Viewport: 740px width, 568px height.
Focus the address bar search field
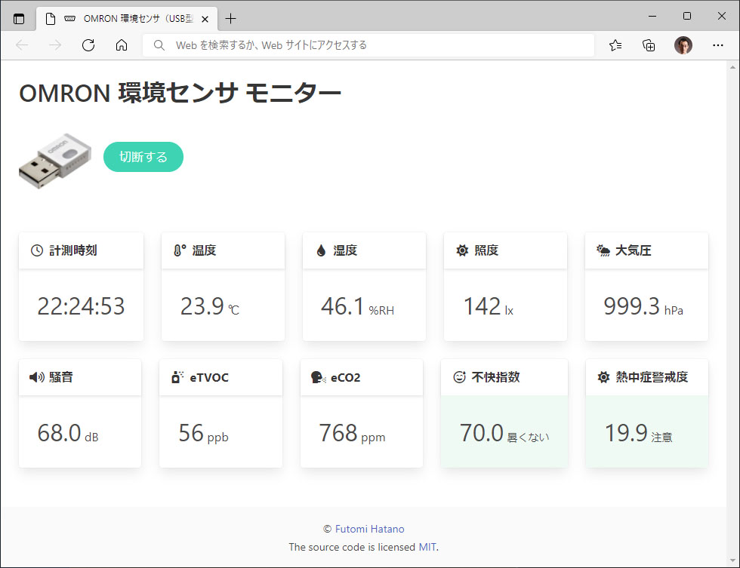click(368, 45)
